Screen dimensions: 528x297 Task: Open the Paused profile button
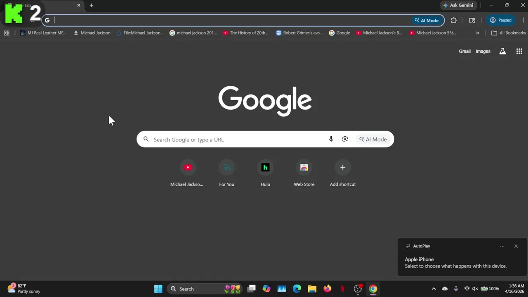501,20
